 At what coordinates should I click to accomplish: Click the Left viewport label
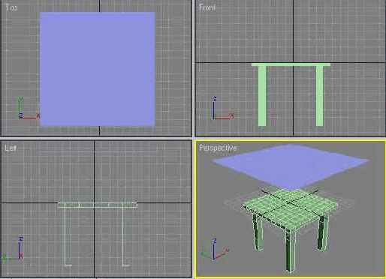coord(11,148)
